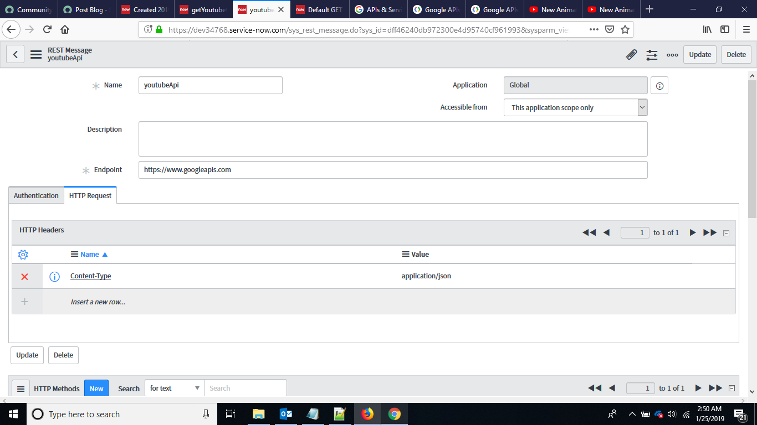The height and width of the screenshot is (425, 757).
Task: Collapse the HTTP Headers list
Action: [x=726, y=233]
